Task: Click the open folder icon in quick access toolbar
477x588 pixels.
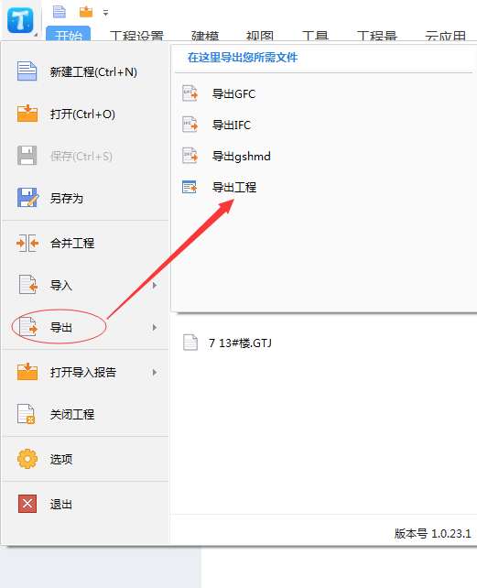Action: coord(86,12)
